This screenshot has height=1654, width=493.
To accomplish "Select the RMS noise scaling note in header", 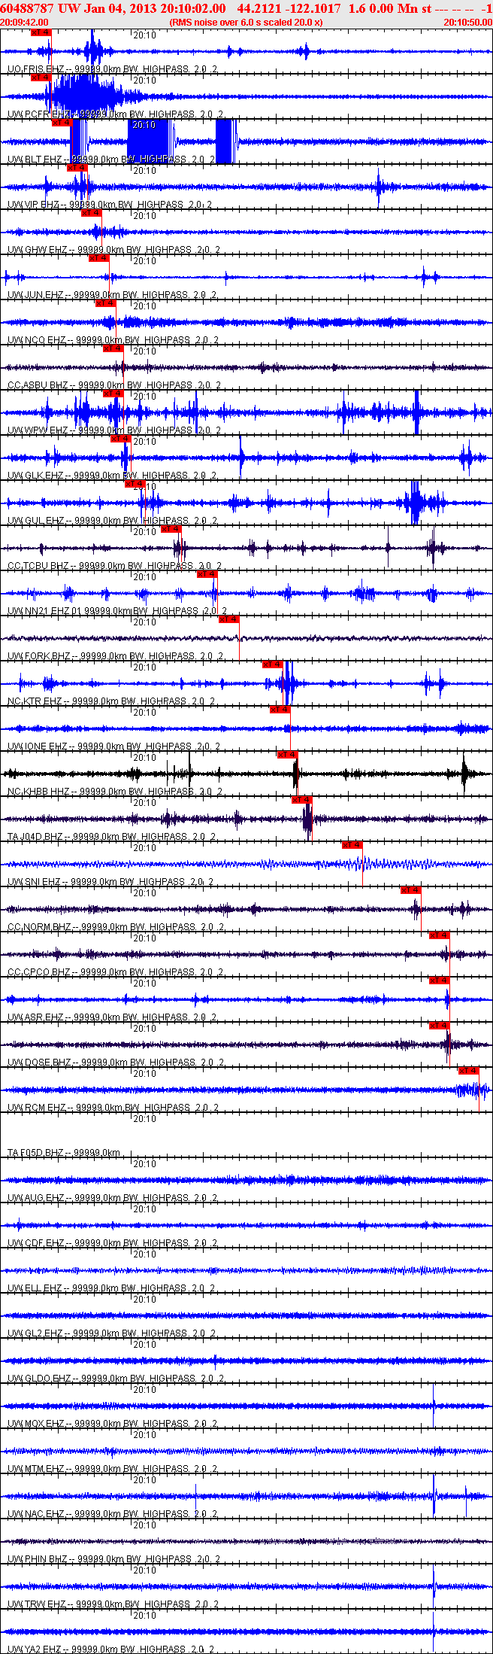I will (x=246, y=23).
